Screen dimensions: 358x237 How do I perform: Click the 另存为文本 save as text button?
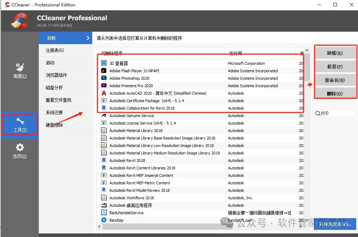pyautogui.click(x=335, y=224)
